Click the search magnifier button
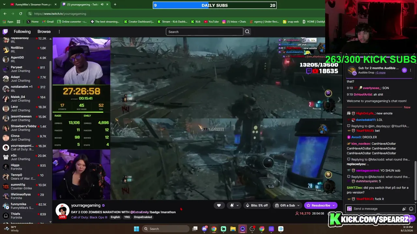Viewport: 417px width, 234px height. [247, 32]
